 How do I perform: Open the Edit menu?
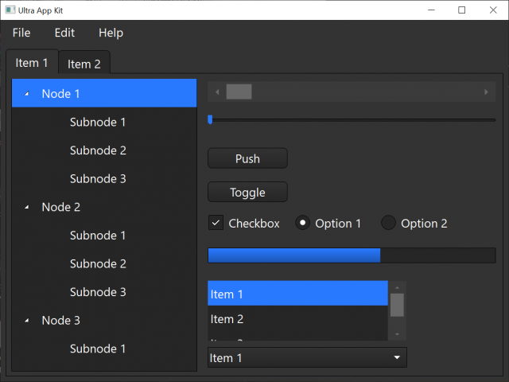click(x=64, y=33)
